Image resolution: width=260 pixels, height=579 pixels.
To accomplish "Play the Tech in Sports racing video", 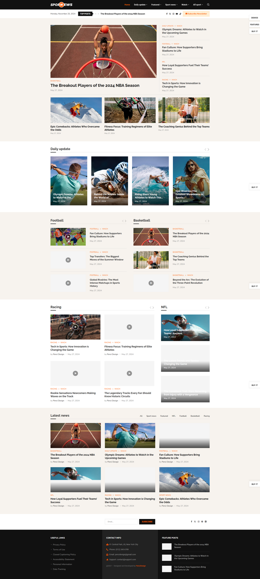I will [75, 327].
